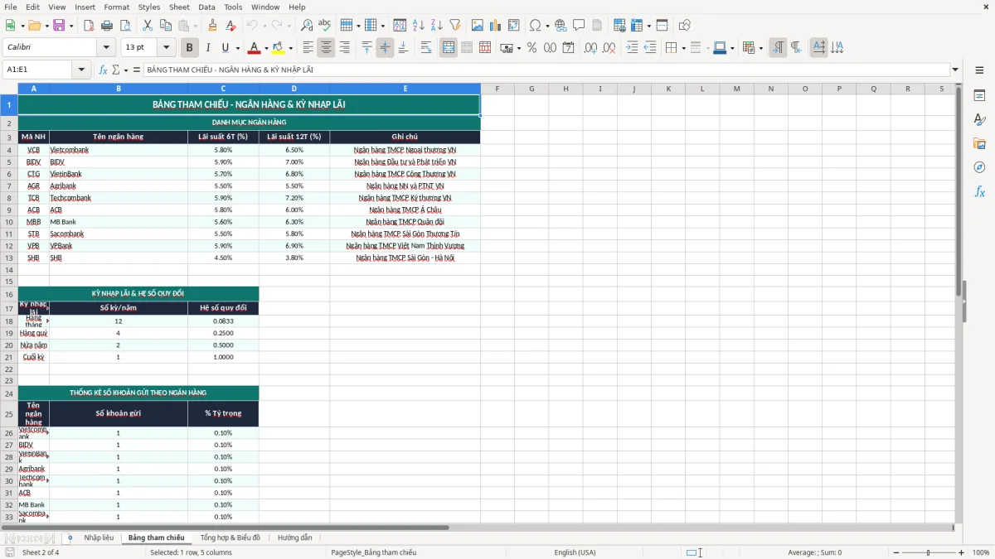Open the Sheet menu
The height and width of the screenshot is (559, 995).
(x=179, y=7)
